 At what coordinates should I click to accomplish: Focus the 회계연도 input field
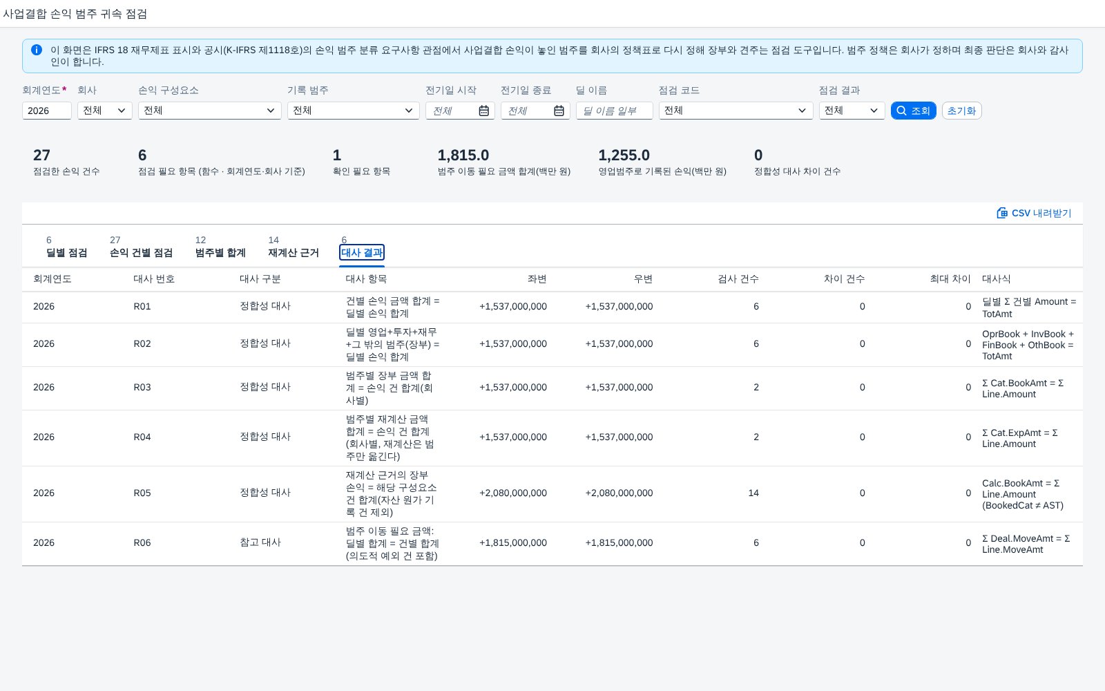coord(47,111)
